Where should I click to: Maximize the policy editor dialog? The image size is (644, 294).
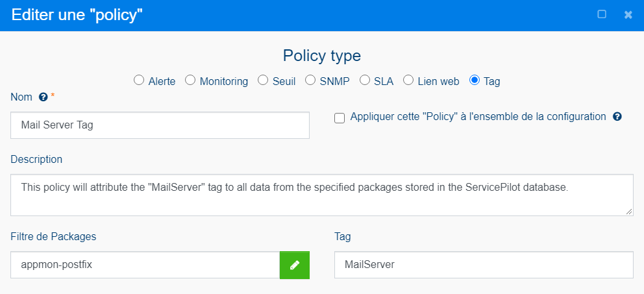pos(602,15)
